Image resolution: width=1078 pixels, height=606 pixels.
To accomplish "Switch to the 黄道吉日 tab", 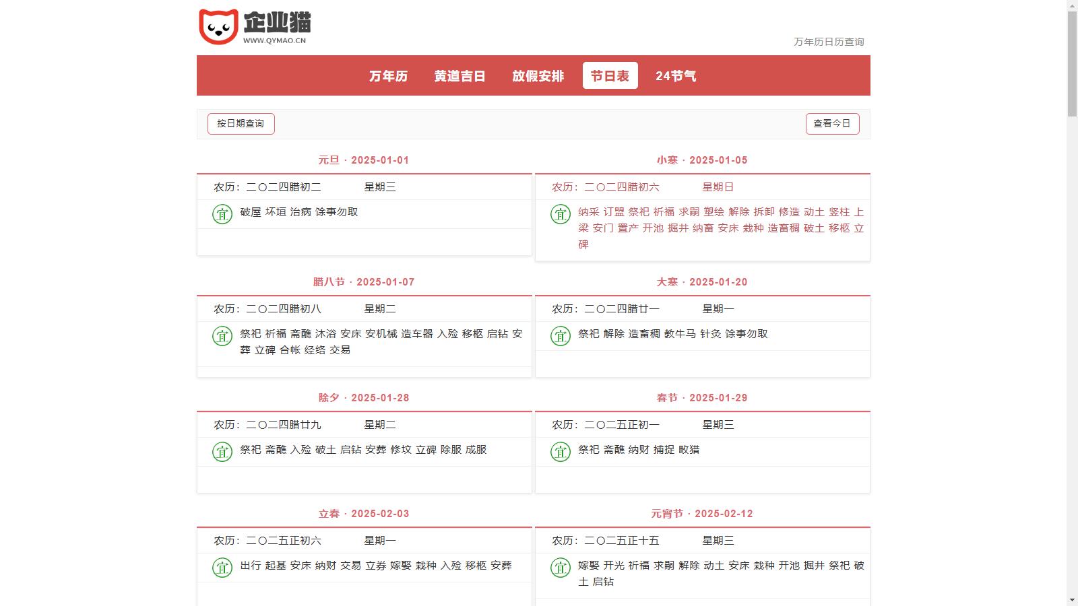I will pos(459,76).
